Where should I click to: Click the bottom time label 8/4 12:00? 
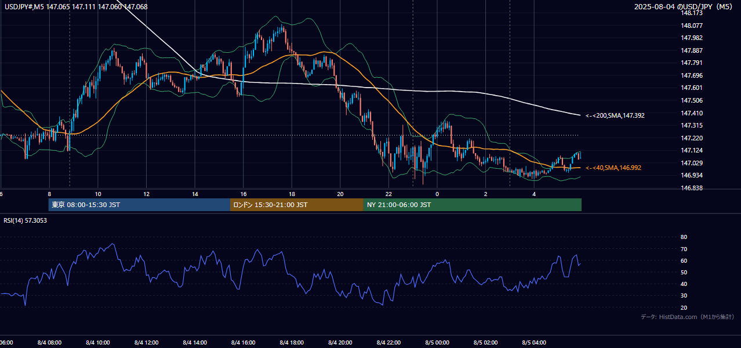[146, 343]
